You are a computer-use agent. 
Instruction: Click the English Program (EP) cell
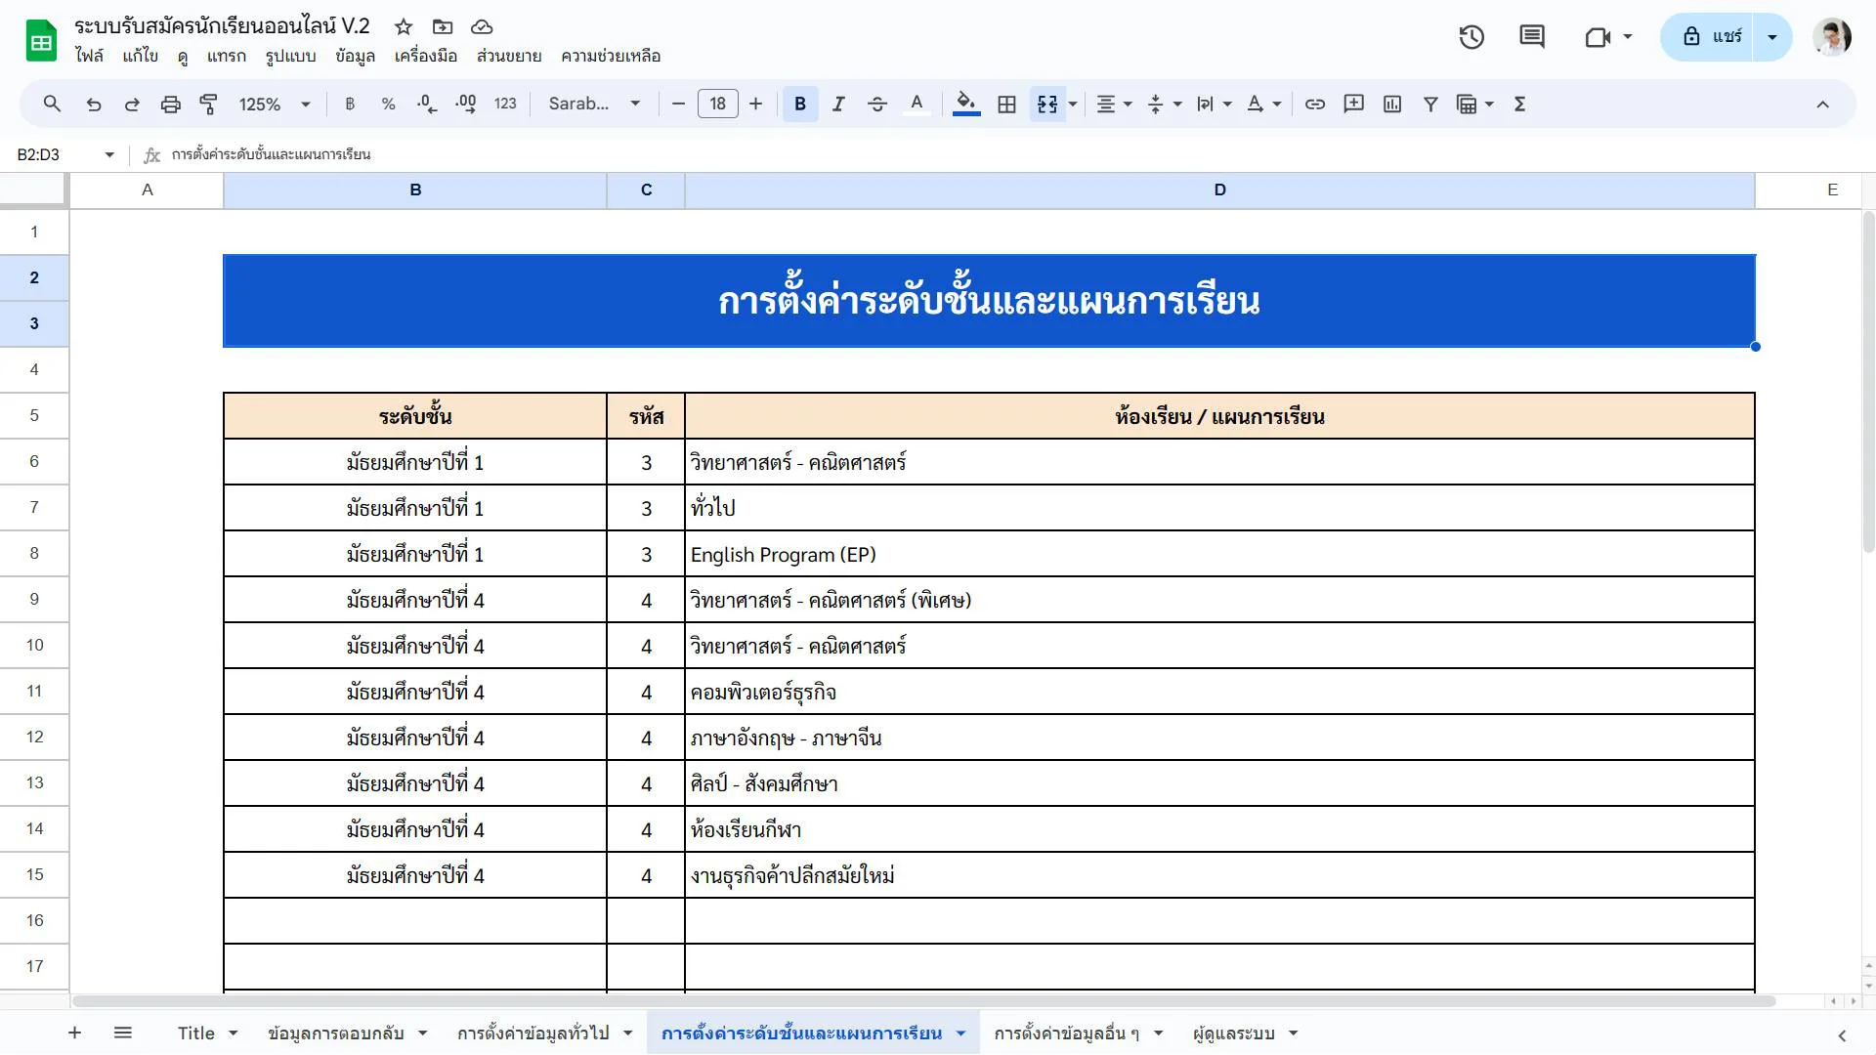(1219, 554)
